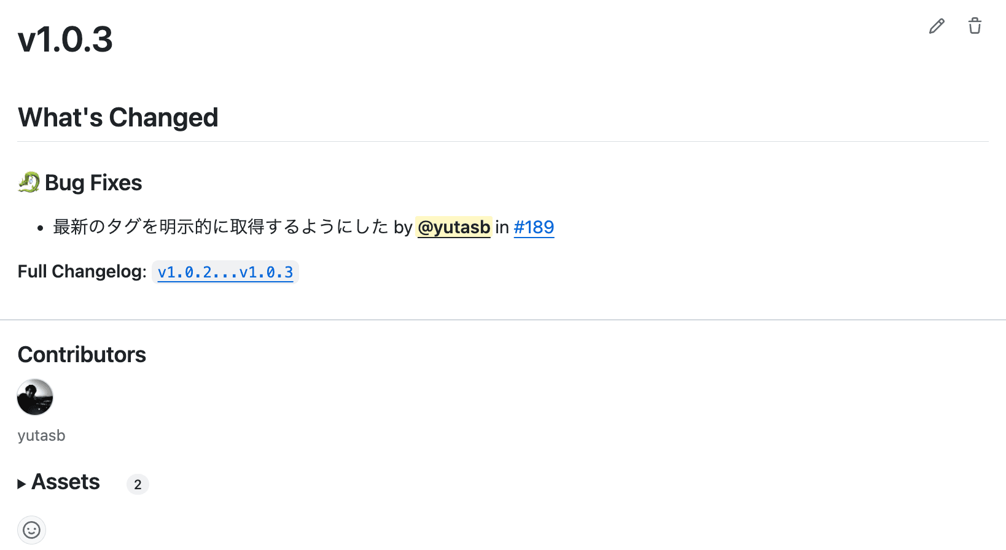Click the yutasb contributor name

pyautogui.click(x=41, y=435)
